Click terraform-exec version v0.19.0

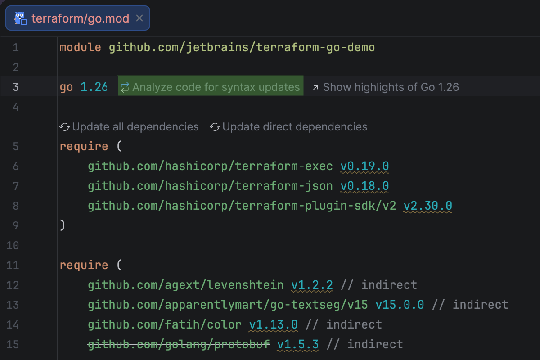pyautogui.click(x=364, y=166)
